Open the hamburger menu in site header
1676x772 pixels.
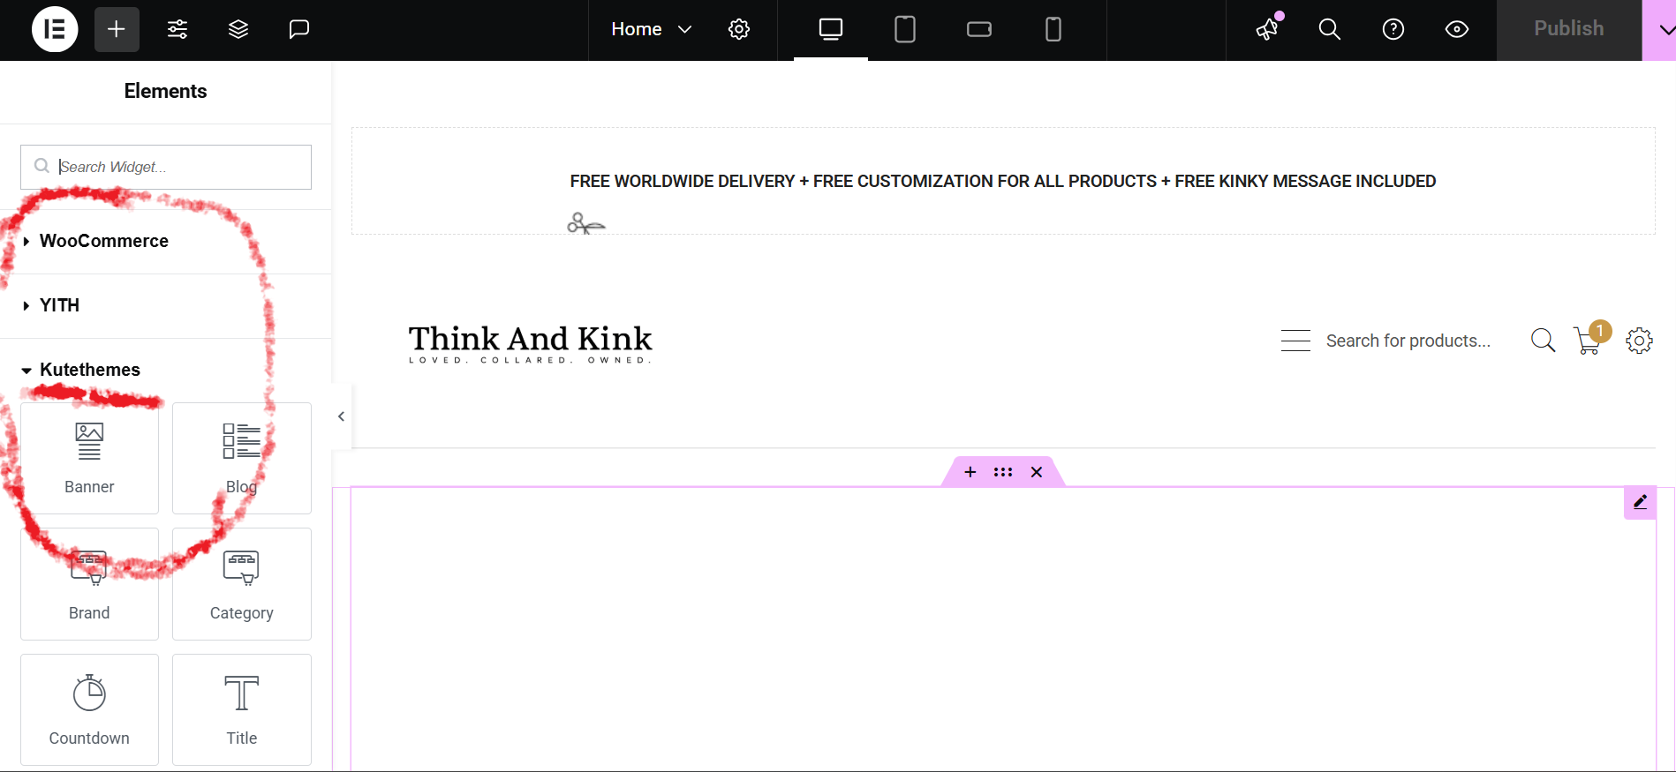point(1295,341)
